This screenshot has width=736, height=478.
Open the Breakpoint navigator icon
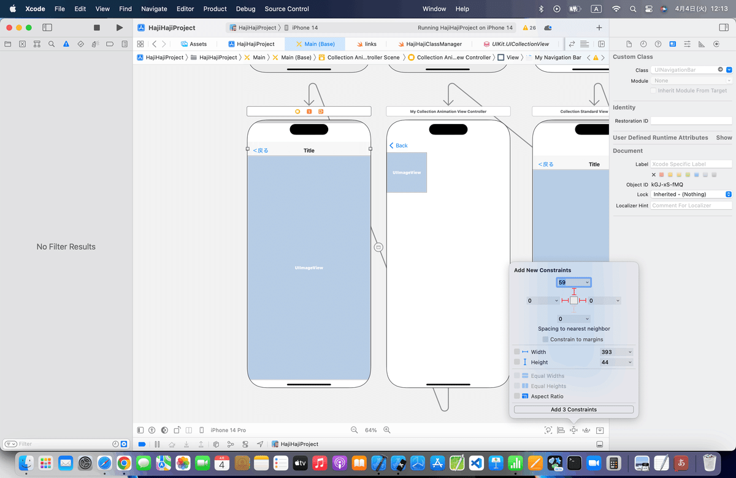110,44
